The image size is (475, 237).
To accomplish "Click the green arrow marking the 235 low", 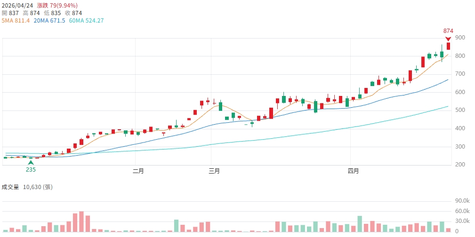I will click(31, 162).
